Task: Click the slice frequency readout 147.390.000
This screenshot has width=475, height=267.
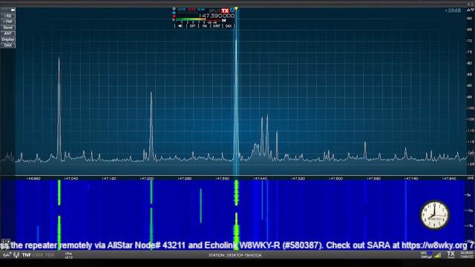Action: point(216,16)
